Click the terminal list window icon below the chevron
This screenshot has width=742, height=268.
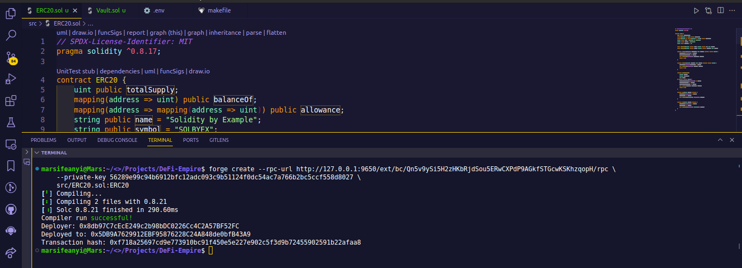27,162
